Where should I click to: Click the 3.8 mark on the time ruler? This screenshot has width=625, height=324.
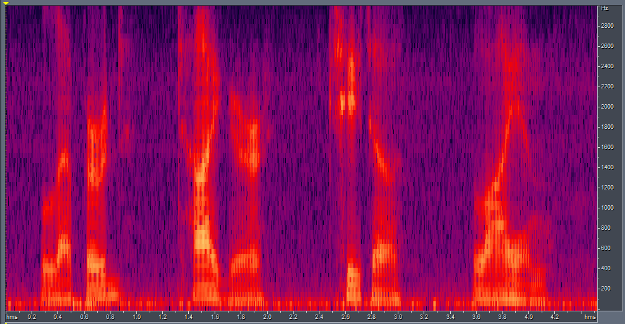(503, 317)
